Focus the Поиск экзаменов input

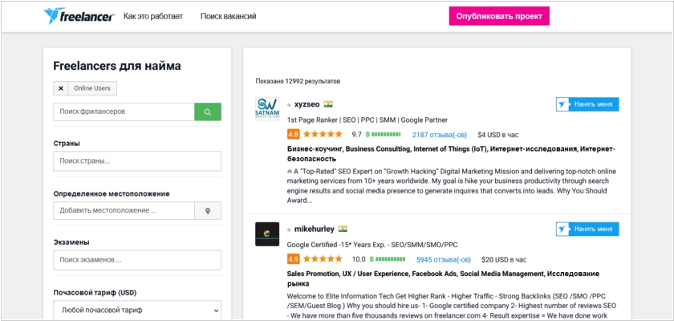(137, 260)
